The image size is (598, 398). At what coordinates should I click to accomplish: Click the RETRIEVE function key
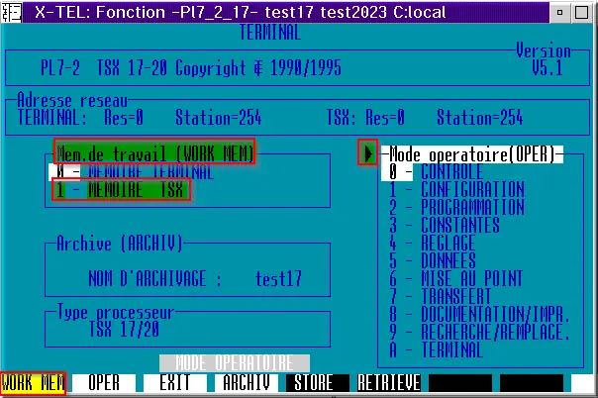(x=389, y=383)
